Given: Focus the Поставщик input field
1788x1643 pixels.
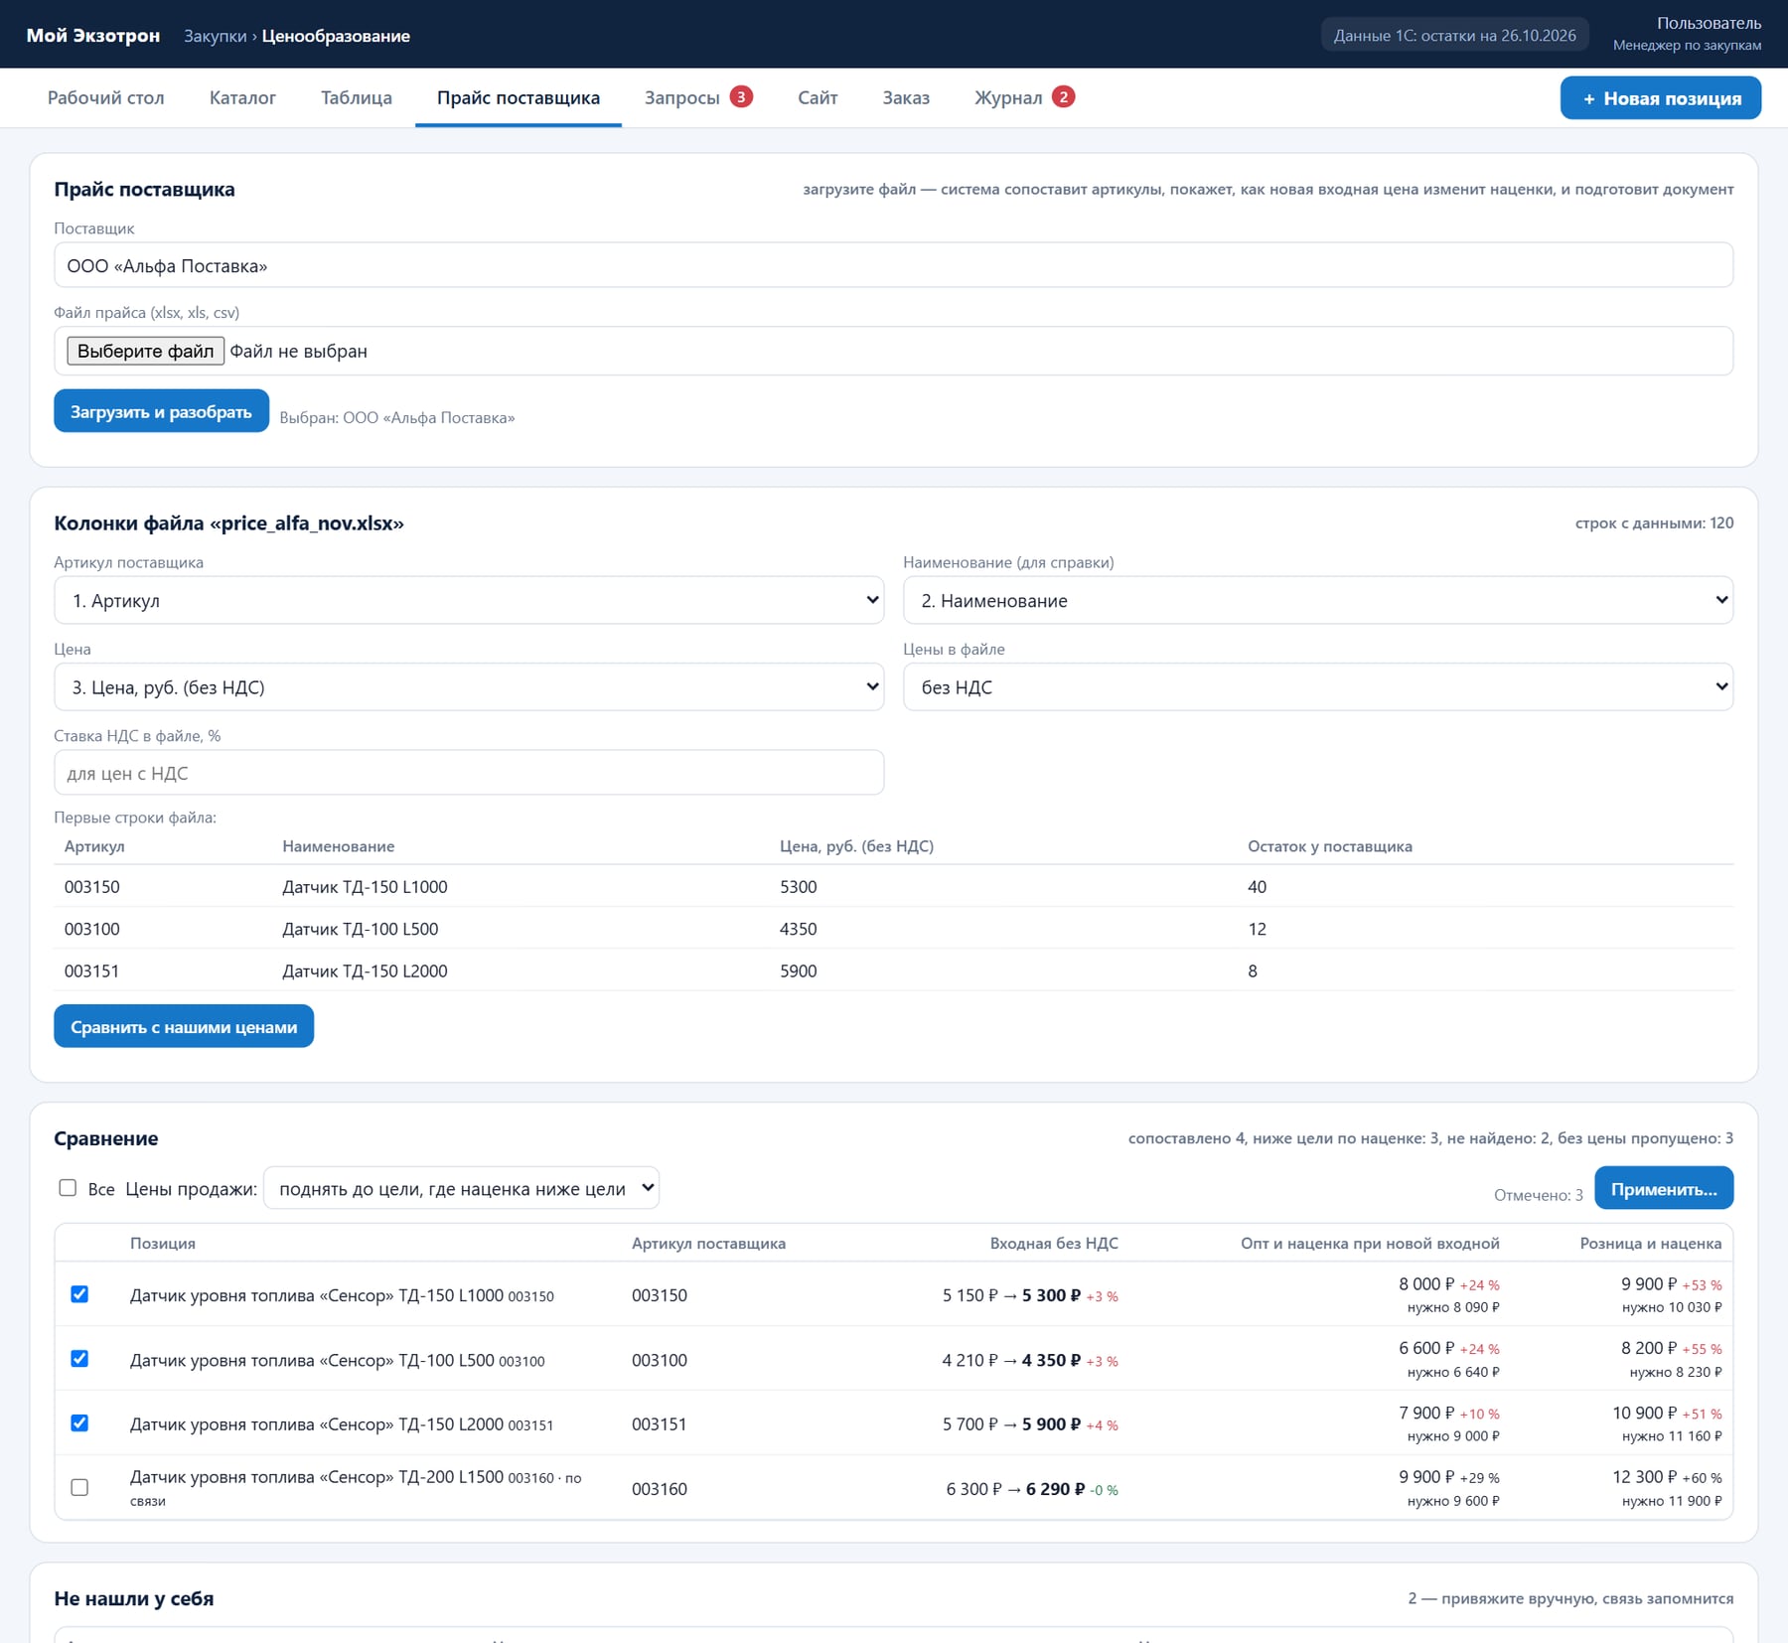Looking at the screenshot, I should (893, 265).
